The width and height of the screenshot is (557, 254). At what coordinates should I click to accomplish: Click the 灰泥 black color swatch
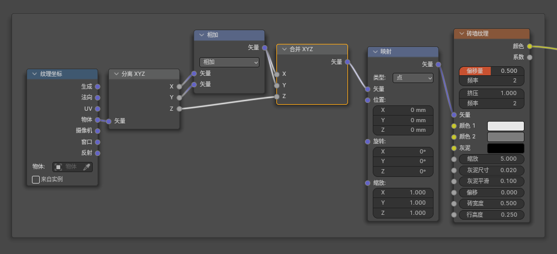click(505, 148)
